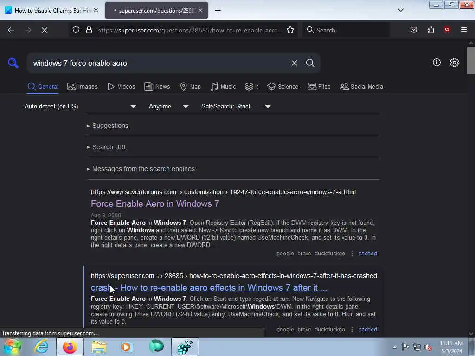
Task: Open the Auto-detect (en-US) language dropdown
Action: pyautogui.click(x=81, y=107)
